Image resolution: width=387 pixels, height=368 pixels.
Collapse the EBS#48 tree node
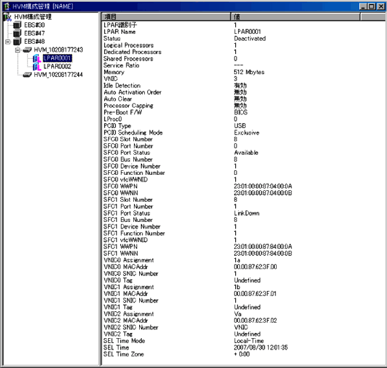pos(8,41)
